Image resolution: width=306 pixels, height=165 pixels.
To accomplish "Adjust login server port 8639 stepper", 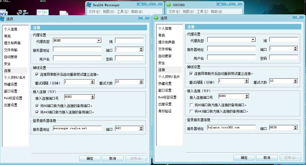I will pos(295,128).
